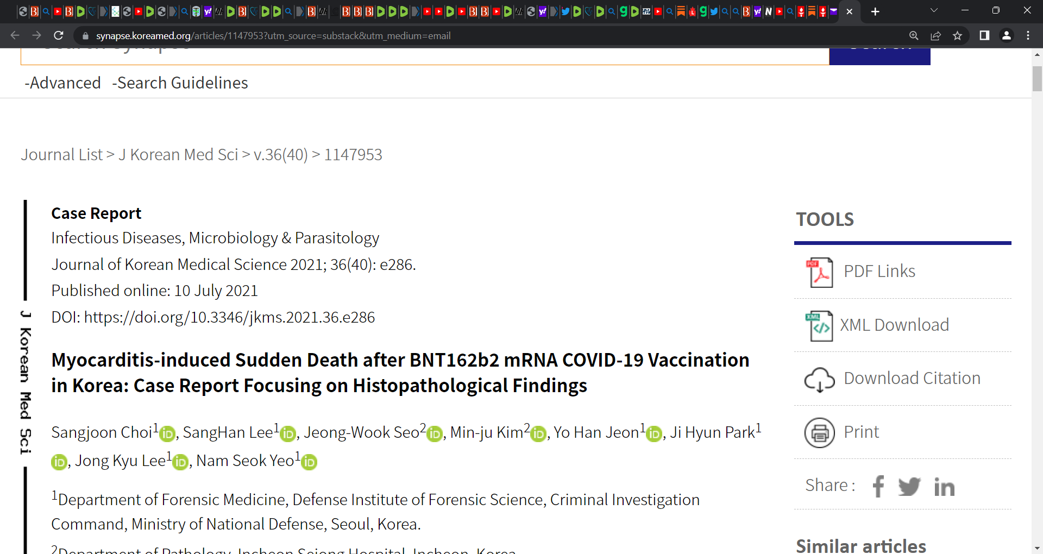This screenshot has width=1043, height=554.
Task: Click the address bar URL
Action: [x=273, y=36]
